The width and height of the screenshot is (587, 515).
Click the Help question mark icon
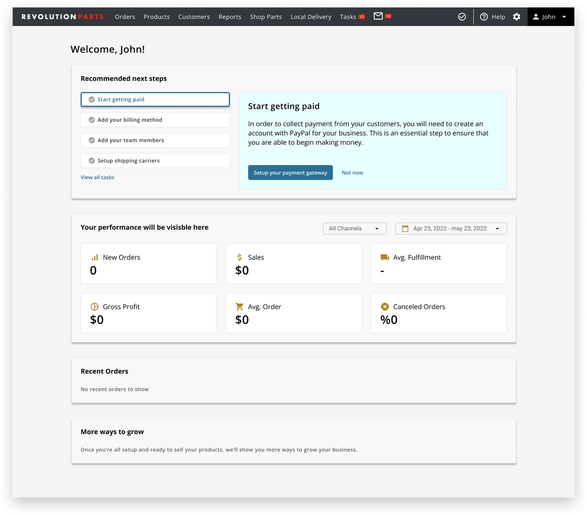coord(484,17)
